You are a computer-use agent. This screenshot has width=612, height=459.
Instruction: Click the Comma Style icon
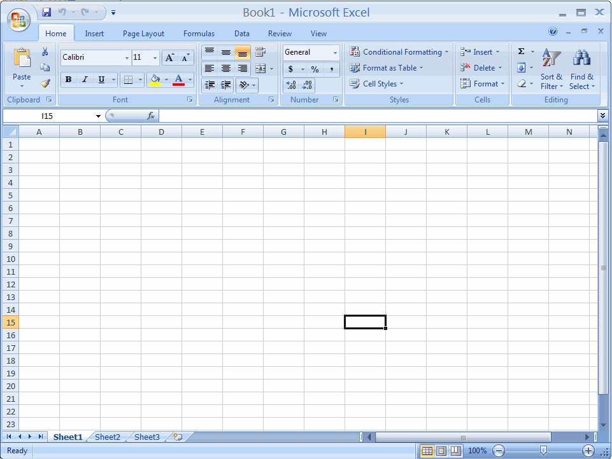pyautogui.click(x=332, y=68)
